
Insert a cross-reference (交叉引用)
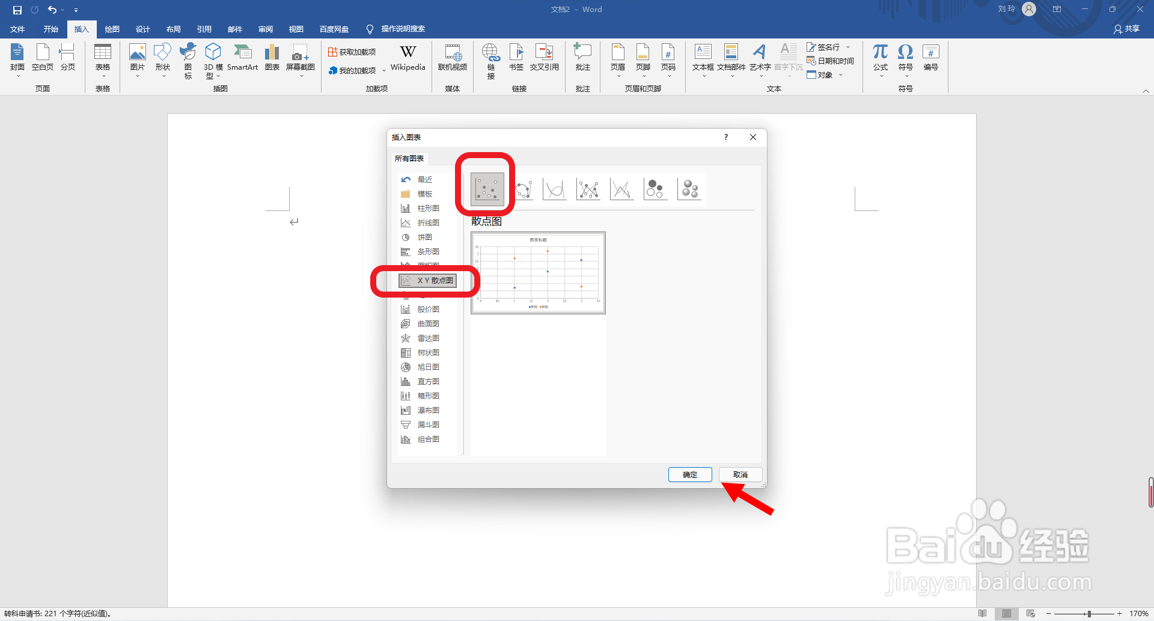tap(545, 58)
